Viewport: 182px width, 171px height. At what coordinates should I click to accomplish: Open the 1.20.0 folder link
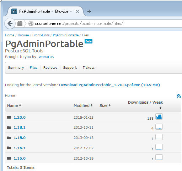20,117
